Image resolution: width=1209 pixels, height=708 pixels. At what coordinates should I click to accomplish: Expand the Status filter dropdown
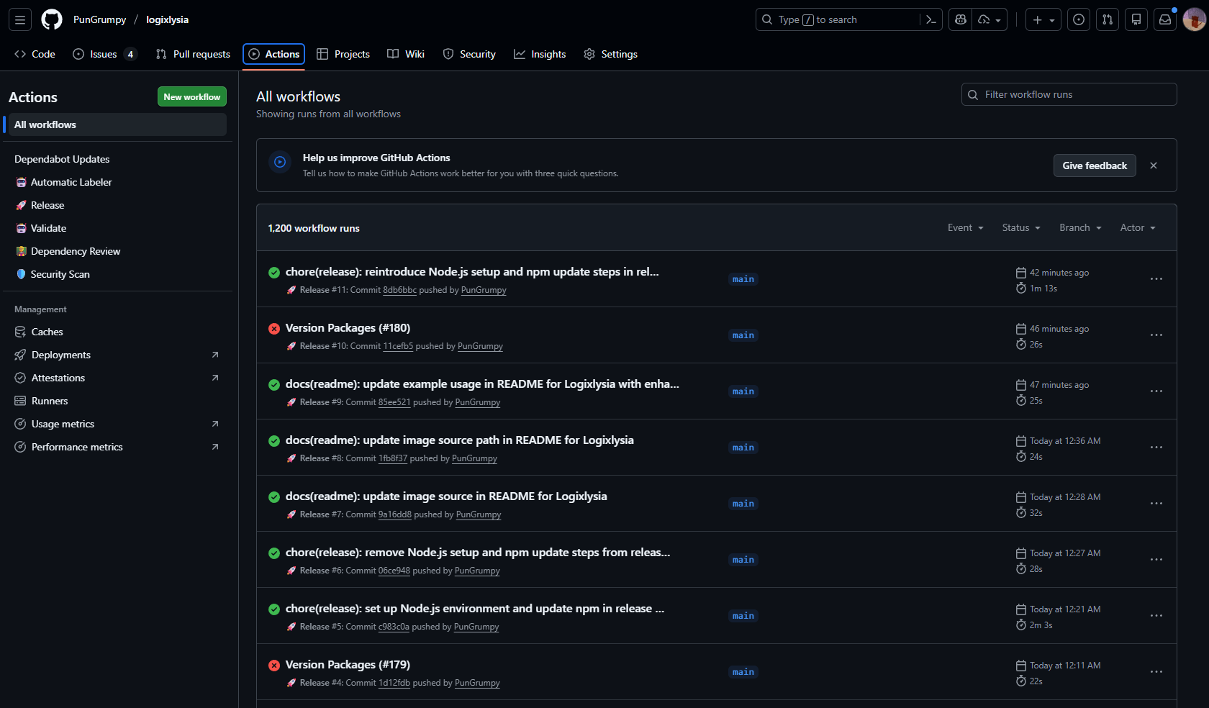click(x=1021, y=227)
